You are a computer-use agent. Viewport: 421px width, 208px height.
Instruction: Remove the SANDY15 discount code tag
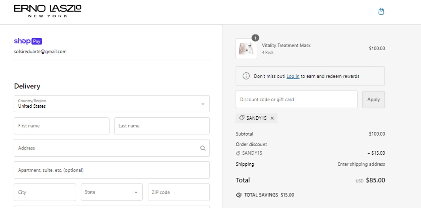coord(272,118)
